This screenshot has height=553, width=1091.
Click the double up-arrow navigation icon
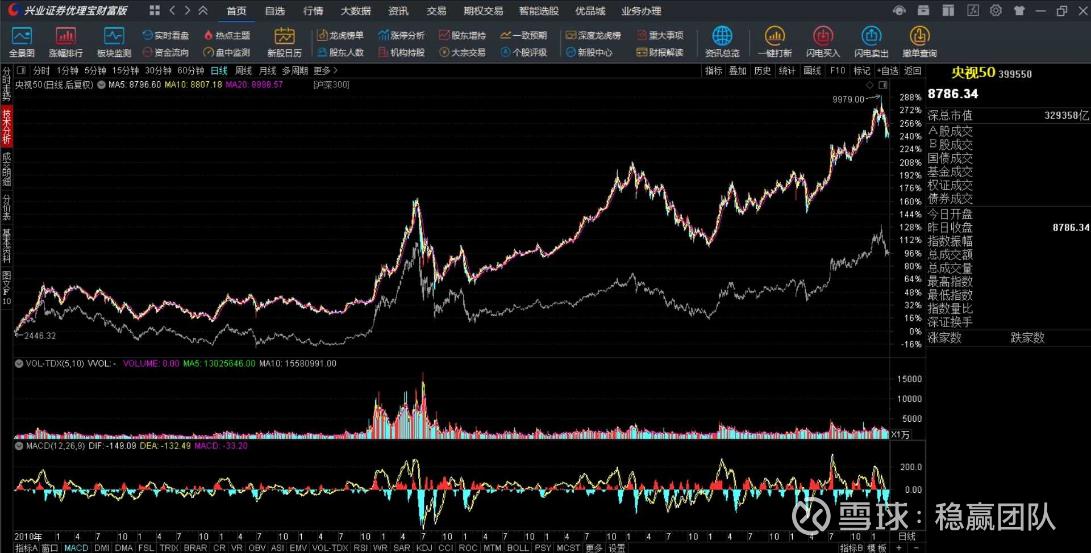click(203, 10)
